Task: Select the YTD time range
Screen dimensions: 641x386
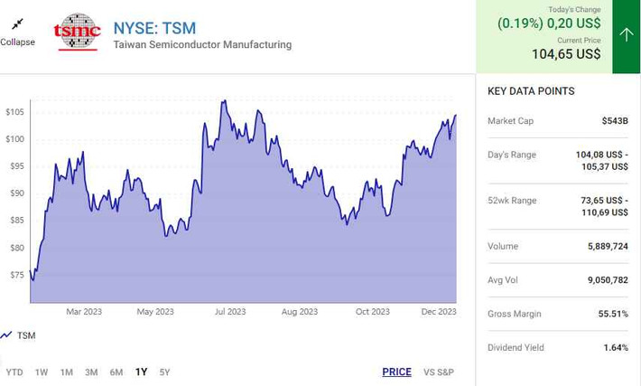Action: point(14,372)
